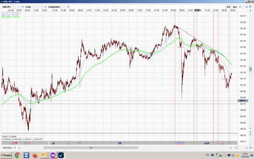Click the 162.10 price axis label
Screen dimensions: 254x159
243,16
